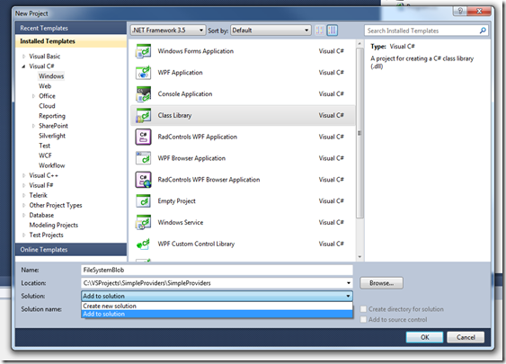Expand the Visual C++ tree node
This screenshot has height=364, width=506.
pyautogui.click(x=23, y=175)
